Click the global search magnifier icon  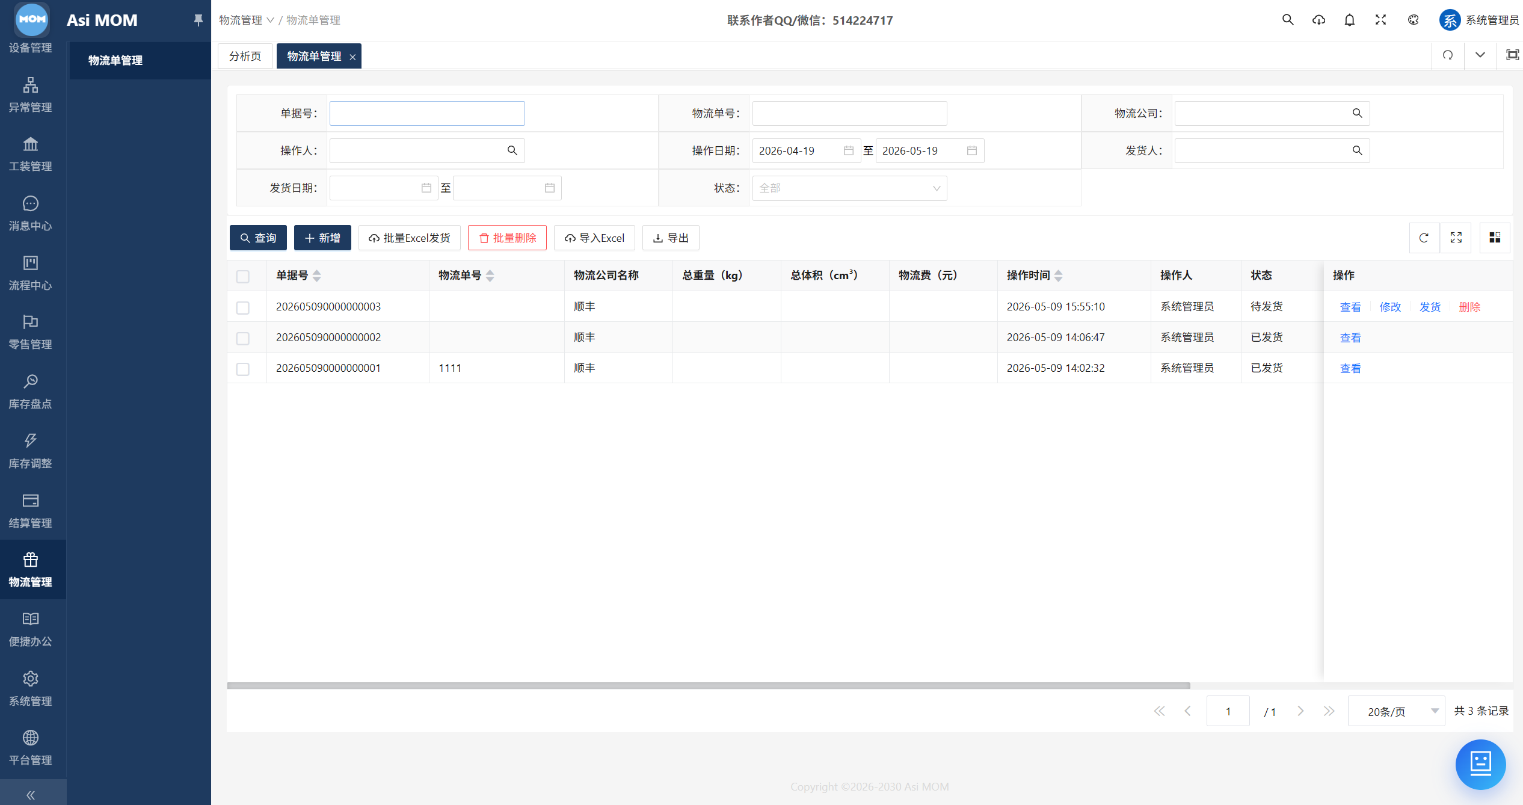pyautogui.click(x=1288, y=20)
